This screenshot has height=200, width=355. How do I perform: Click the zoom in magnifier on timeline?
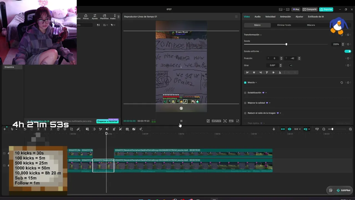(350, 129)
